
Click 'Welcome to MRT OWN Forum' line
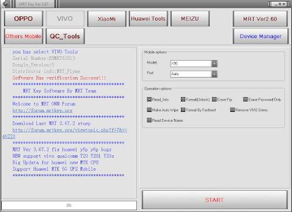pyautogui.click(x=44, y=104)
